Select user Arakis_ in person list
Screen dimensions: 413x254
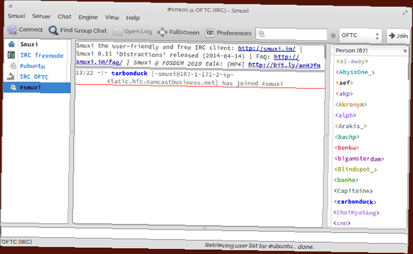[351, 126]
